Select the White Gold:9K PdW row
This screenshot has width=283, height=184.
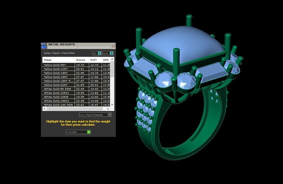pos(76,89)
